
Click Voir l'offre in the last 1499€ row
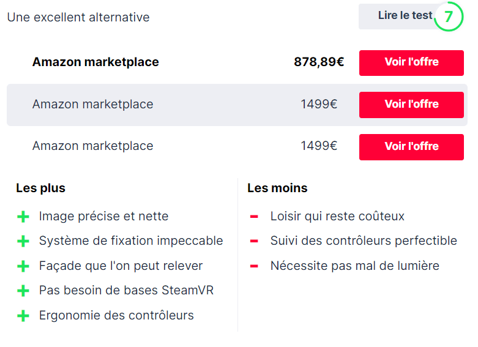pos(411,147)
